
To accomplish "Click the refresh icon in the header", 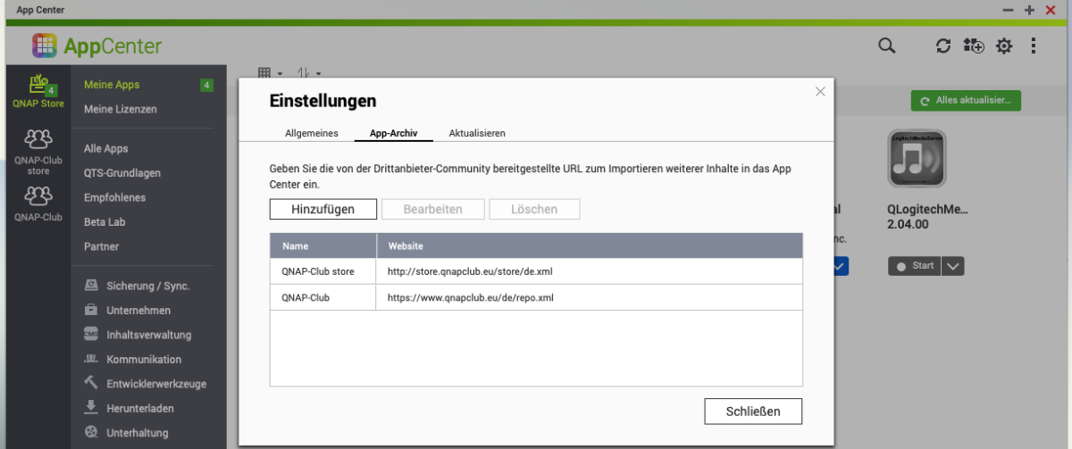I will 943,46.
